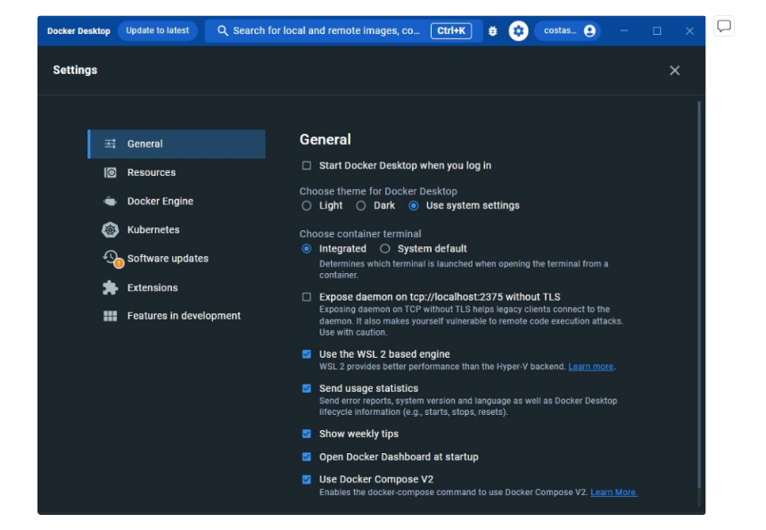The image size is (766, 530).
Task: Click the comment bubble icon outside window
Action: 724,26
